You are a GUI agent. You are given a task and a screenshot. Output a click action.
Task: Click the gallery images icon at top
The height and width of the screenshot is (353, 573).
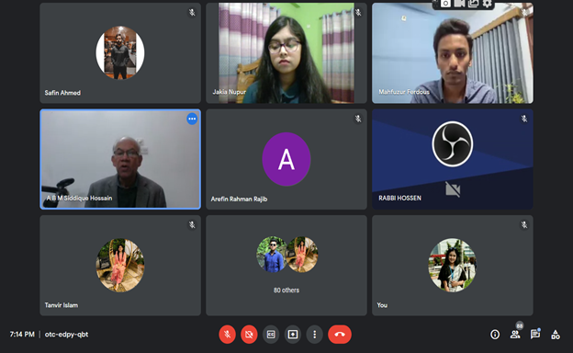pos(473,4)
